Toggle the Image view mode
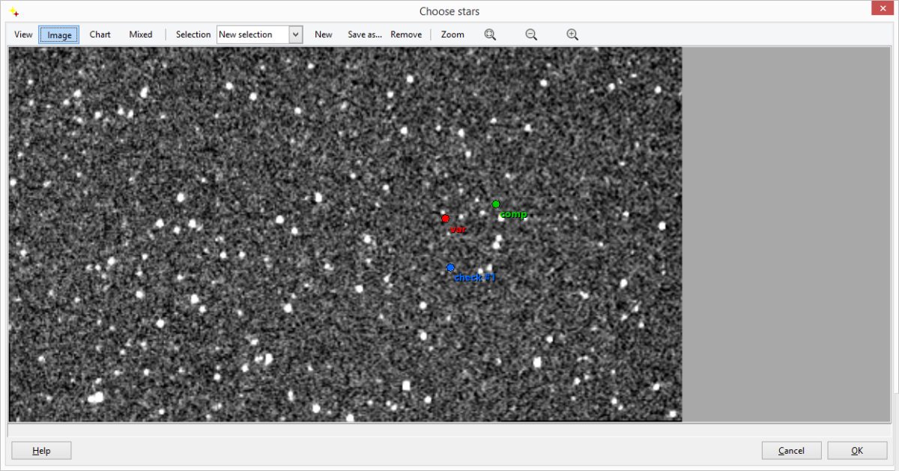This screenshot has height=471, width=899. (59, 34)
